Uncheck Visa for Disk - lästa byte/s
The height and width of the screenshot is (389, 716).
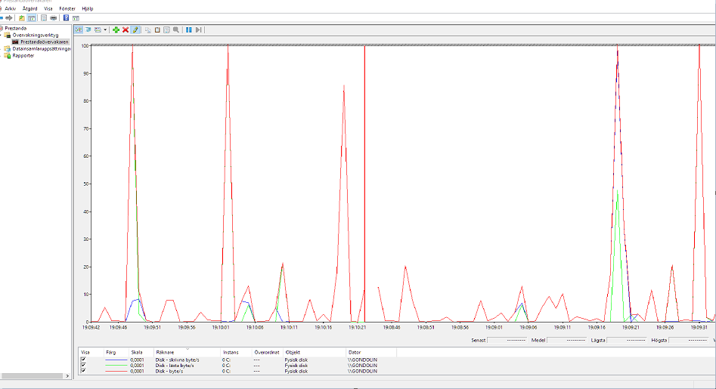83,366
